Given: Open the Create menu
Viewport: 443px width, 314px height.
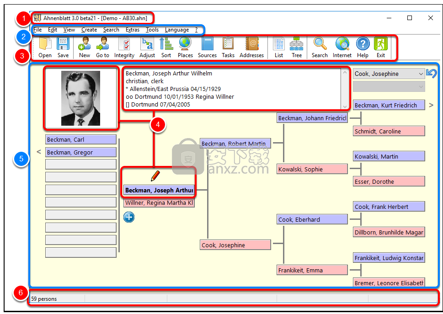Looking at the screenshot, I should pyautogui.click(x=89, y=30).
